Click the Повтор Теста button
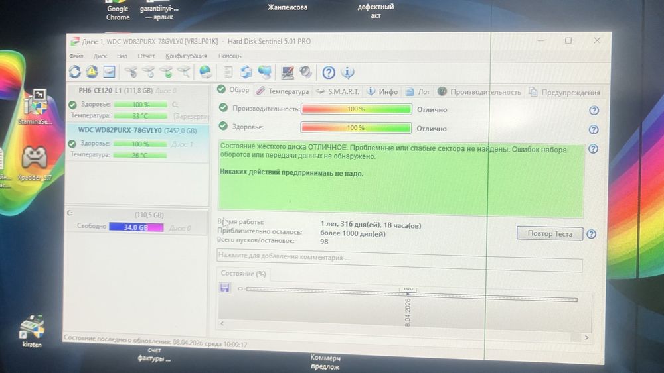Image resolution: width=664 pixels, height=373 pixels. pos(550,234)
